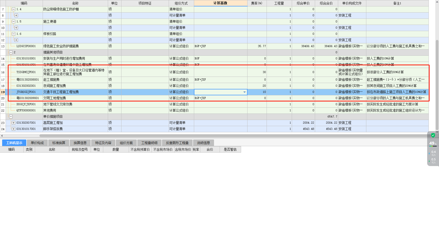Screen dimensions: 439x230
Task: Click the 计算基数 column header
Action: 220,3
